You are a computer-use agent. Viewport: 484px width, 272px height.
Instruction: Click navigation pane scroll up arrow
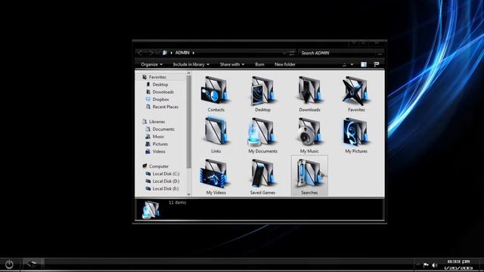click(189, 73)
